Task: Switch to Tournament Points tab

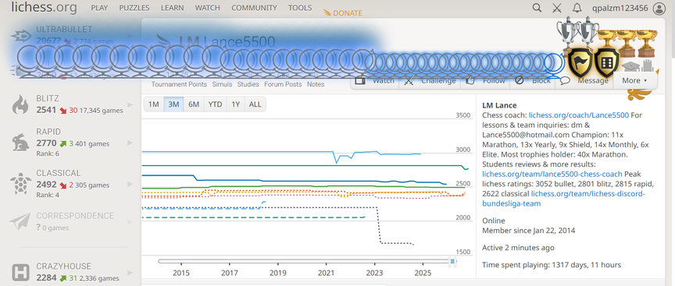Action: [x=179, y=84]
